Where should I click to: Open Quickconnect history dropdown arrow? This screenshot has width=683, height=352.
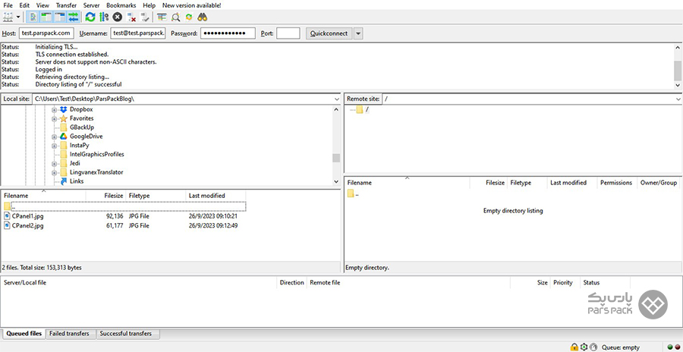[x=358, y=33]
